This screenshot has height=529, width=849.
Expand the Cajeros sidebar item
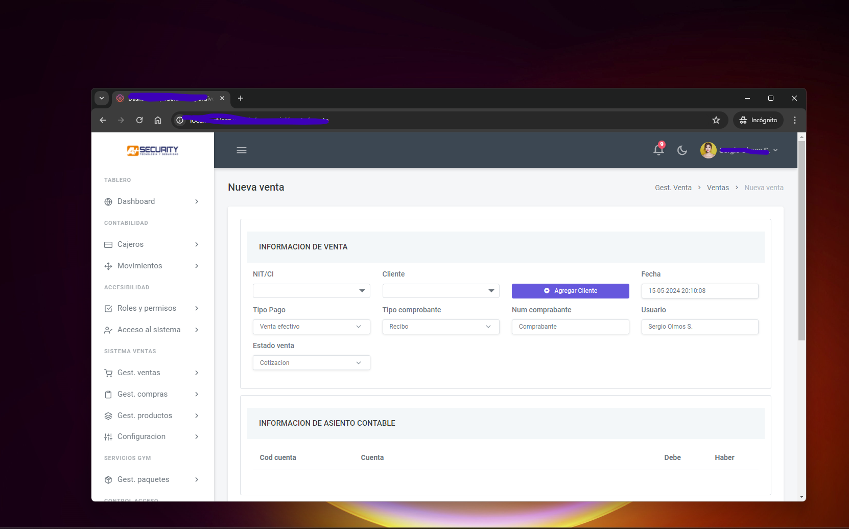coord(152,244)
